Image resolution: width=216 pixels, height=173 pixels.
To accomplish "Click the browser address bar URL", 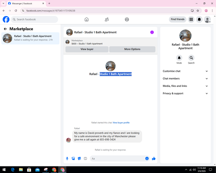I will point(51,11).
